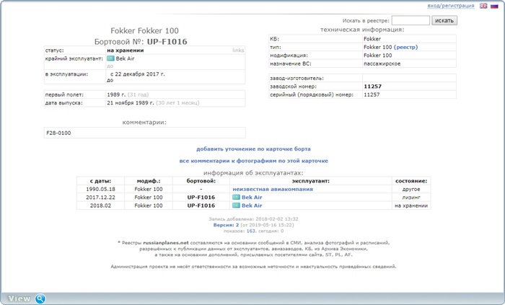Screen dimensions: 505x305
Task: Switch site language to Russian flag
Action: coord(494,6)
